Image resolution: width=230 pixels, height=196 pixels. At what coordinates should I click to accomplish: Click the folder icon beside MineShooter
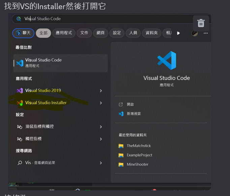(x=121, y=165)
